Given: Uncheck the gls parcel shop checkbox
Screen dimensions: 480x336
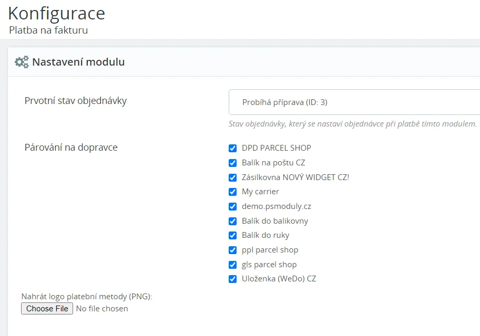Looking at the screenshot, I should 232,265.
